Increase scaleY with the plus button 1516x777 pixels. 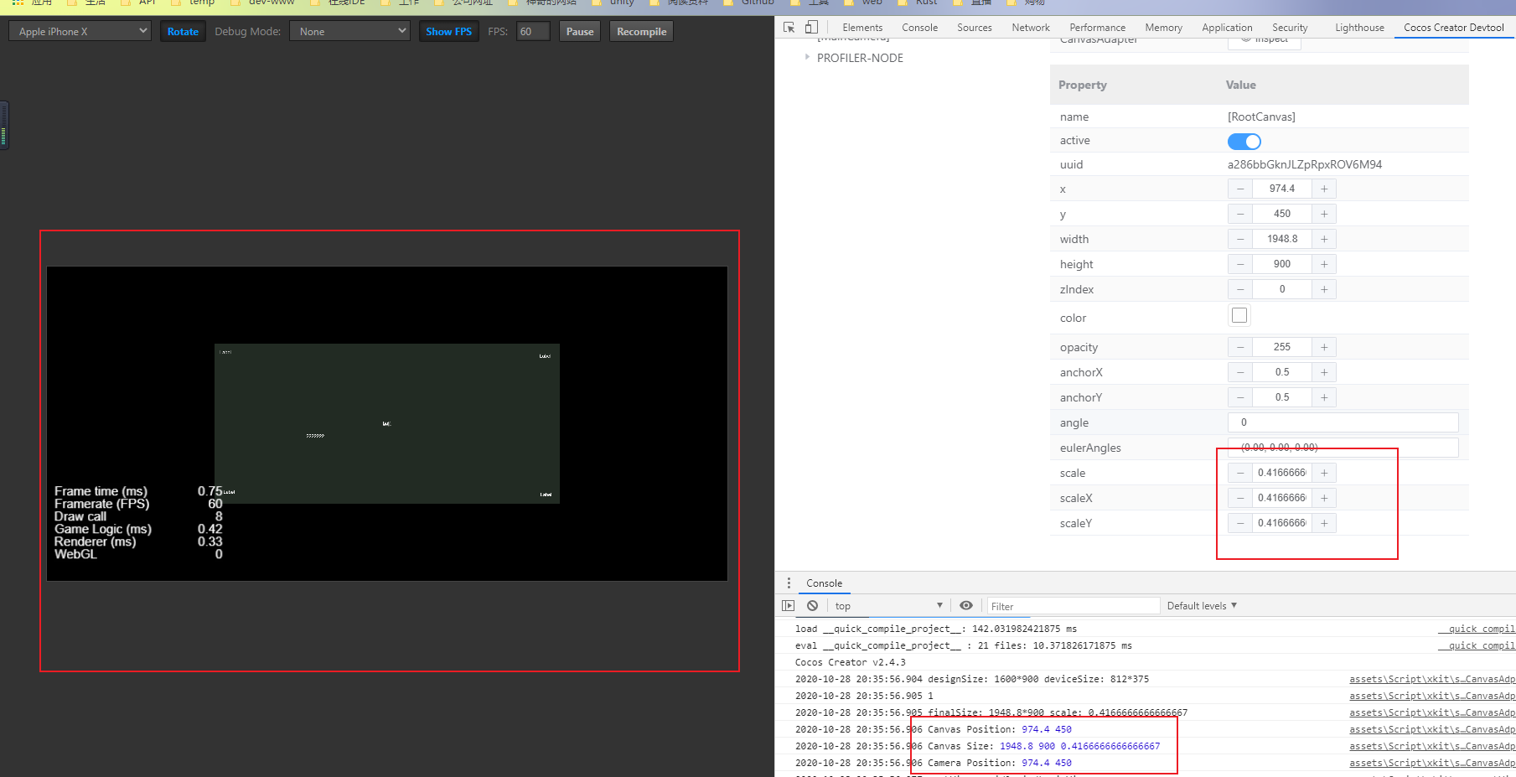1324,523
